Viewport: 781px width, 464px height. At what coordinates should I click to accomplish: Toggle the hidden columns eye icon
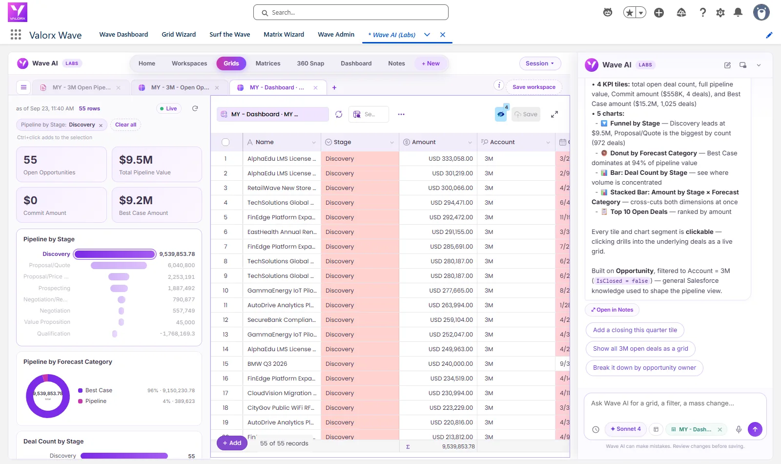coord(501,114)
